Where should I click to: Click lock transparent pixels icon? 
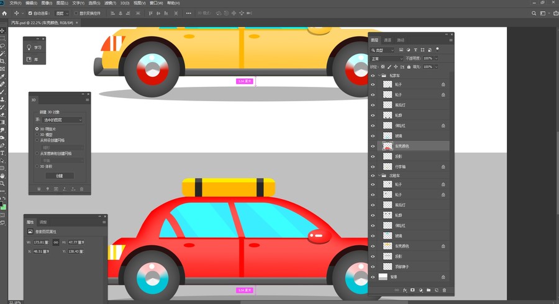tap(383, 66)
